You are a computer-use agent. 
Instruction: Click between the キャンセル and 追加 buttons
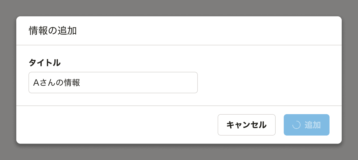(280, 125)
